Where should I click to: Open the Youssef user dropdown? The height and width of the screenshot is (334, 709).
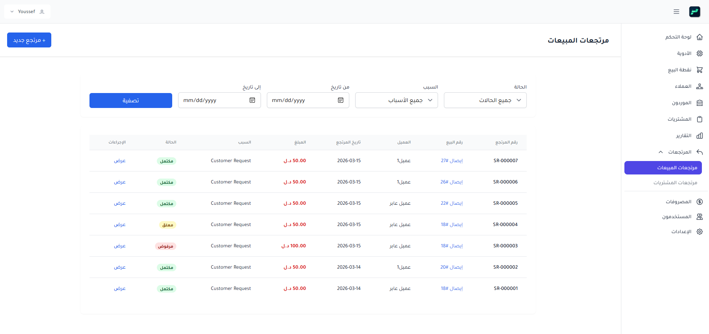click(27, 12)
